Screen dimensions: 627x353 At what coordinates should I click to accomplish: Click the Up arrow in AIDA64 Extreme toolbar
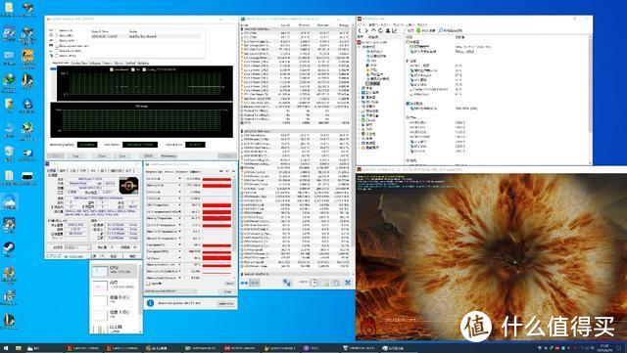click(x=373, y=30)
